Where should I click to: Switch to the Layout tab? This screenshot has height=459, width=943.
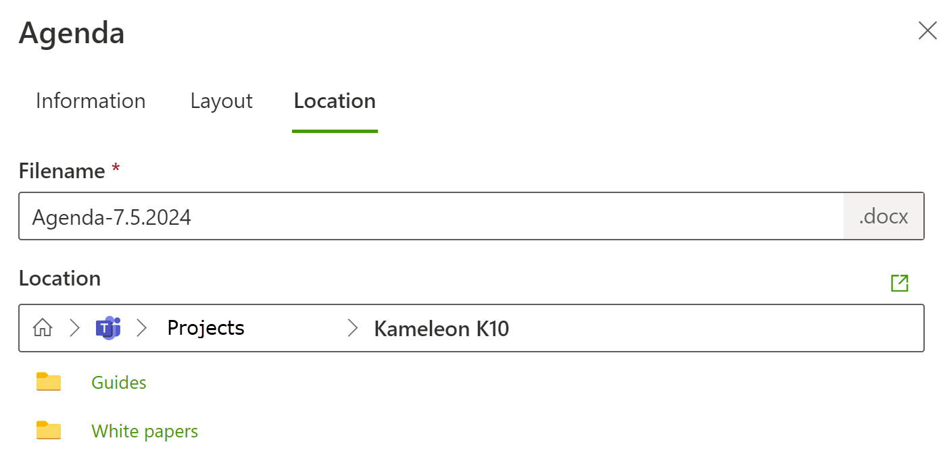point(221,101)
